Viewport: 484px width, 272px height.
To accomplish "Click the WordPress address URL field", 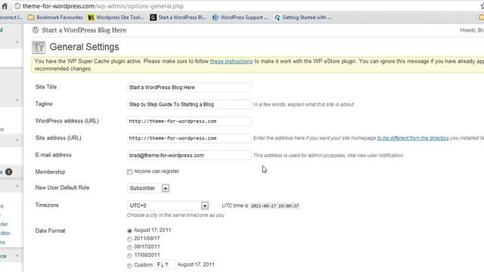I will 189,121.
